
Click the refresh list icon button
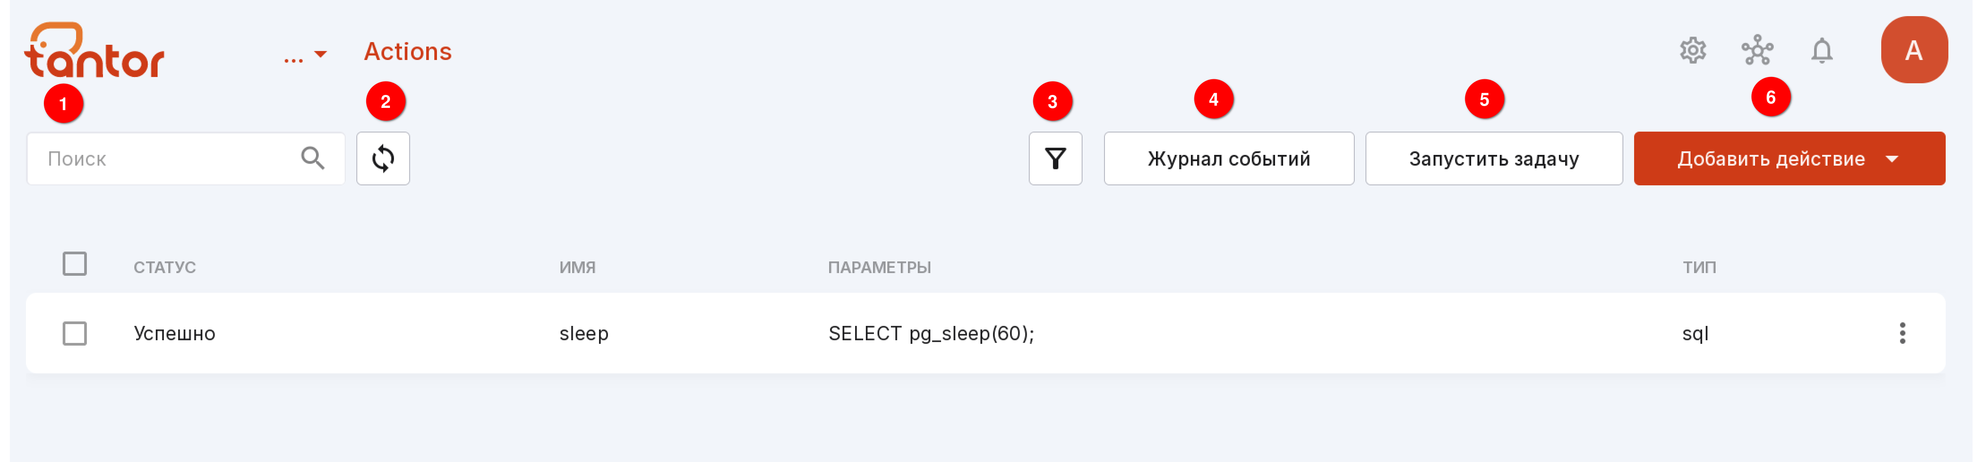pyautogui.click(x=383, y=159)
